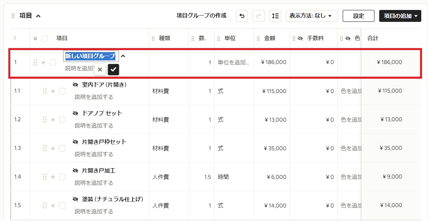The width and height of the screenshot is (428, 221).
Task: Cancel group name edit with X button
Action: (x=100, y=70)
